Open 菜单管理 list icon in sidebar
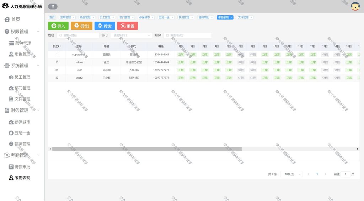This screenshot has width=364, height=201. (x=11, y=43)
